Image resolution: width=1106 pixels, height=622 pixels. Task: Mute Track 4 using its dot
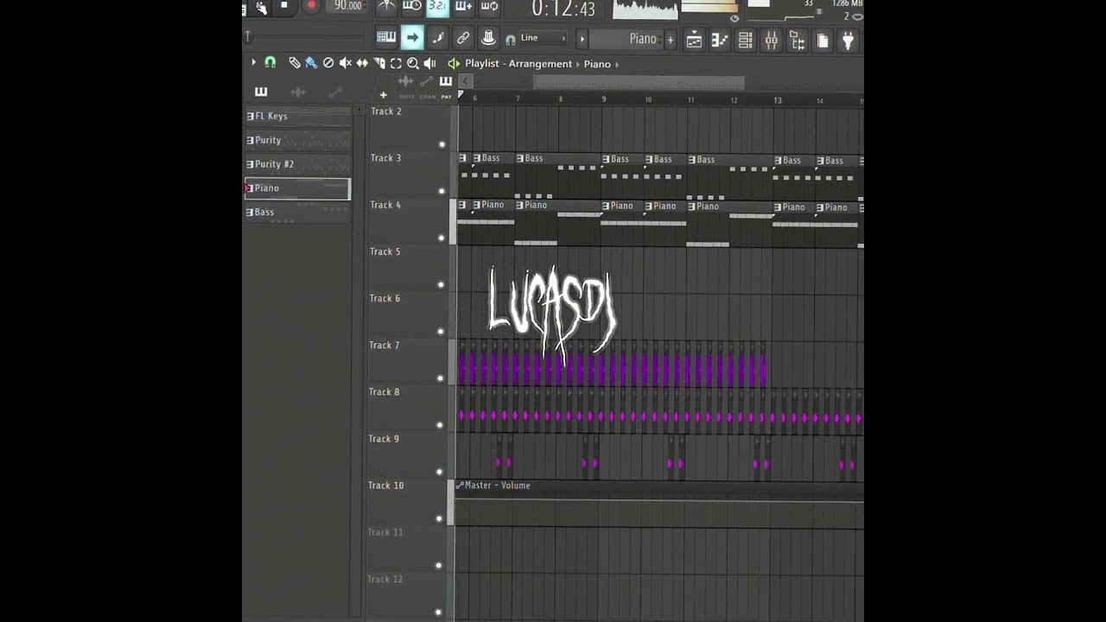coord(442,238)
